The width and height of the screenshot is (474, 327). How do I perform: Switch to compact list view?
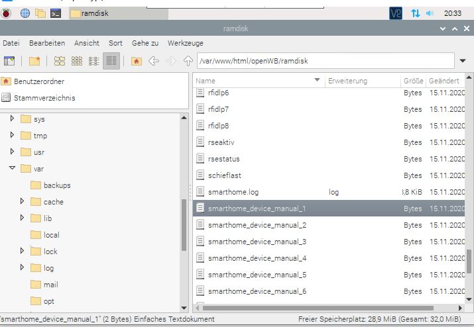point(94,61)
